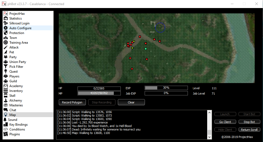Select the Conditions menu entry
This screenshot has height=142, width=263.
17,129
